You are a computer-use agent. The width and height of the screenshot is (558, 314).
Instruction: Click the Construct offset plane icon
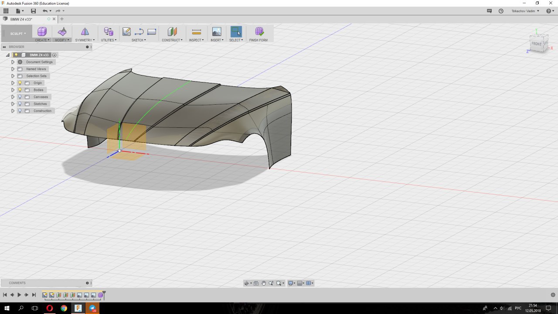pos(172,31)
